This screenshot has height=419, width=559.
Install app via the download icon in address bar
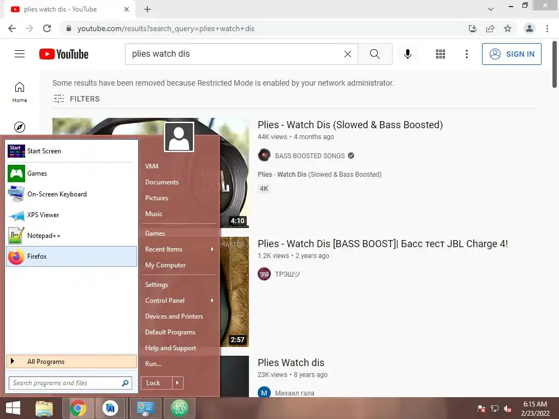(x=473, y=28)
